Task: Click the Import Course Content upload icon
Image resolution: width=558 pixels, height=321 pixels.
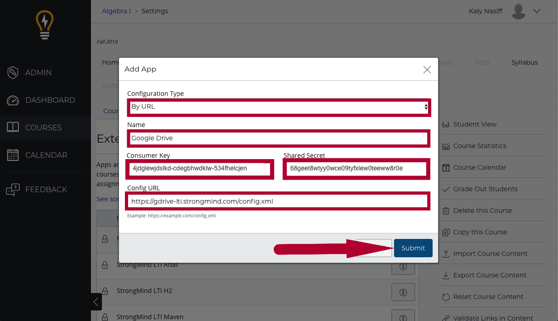Action: coord(445,254)
